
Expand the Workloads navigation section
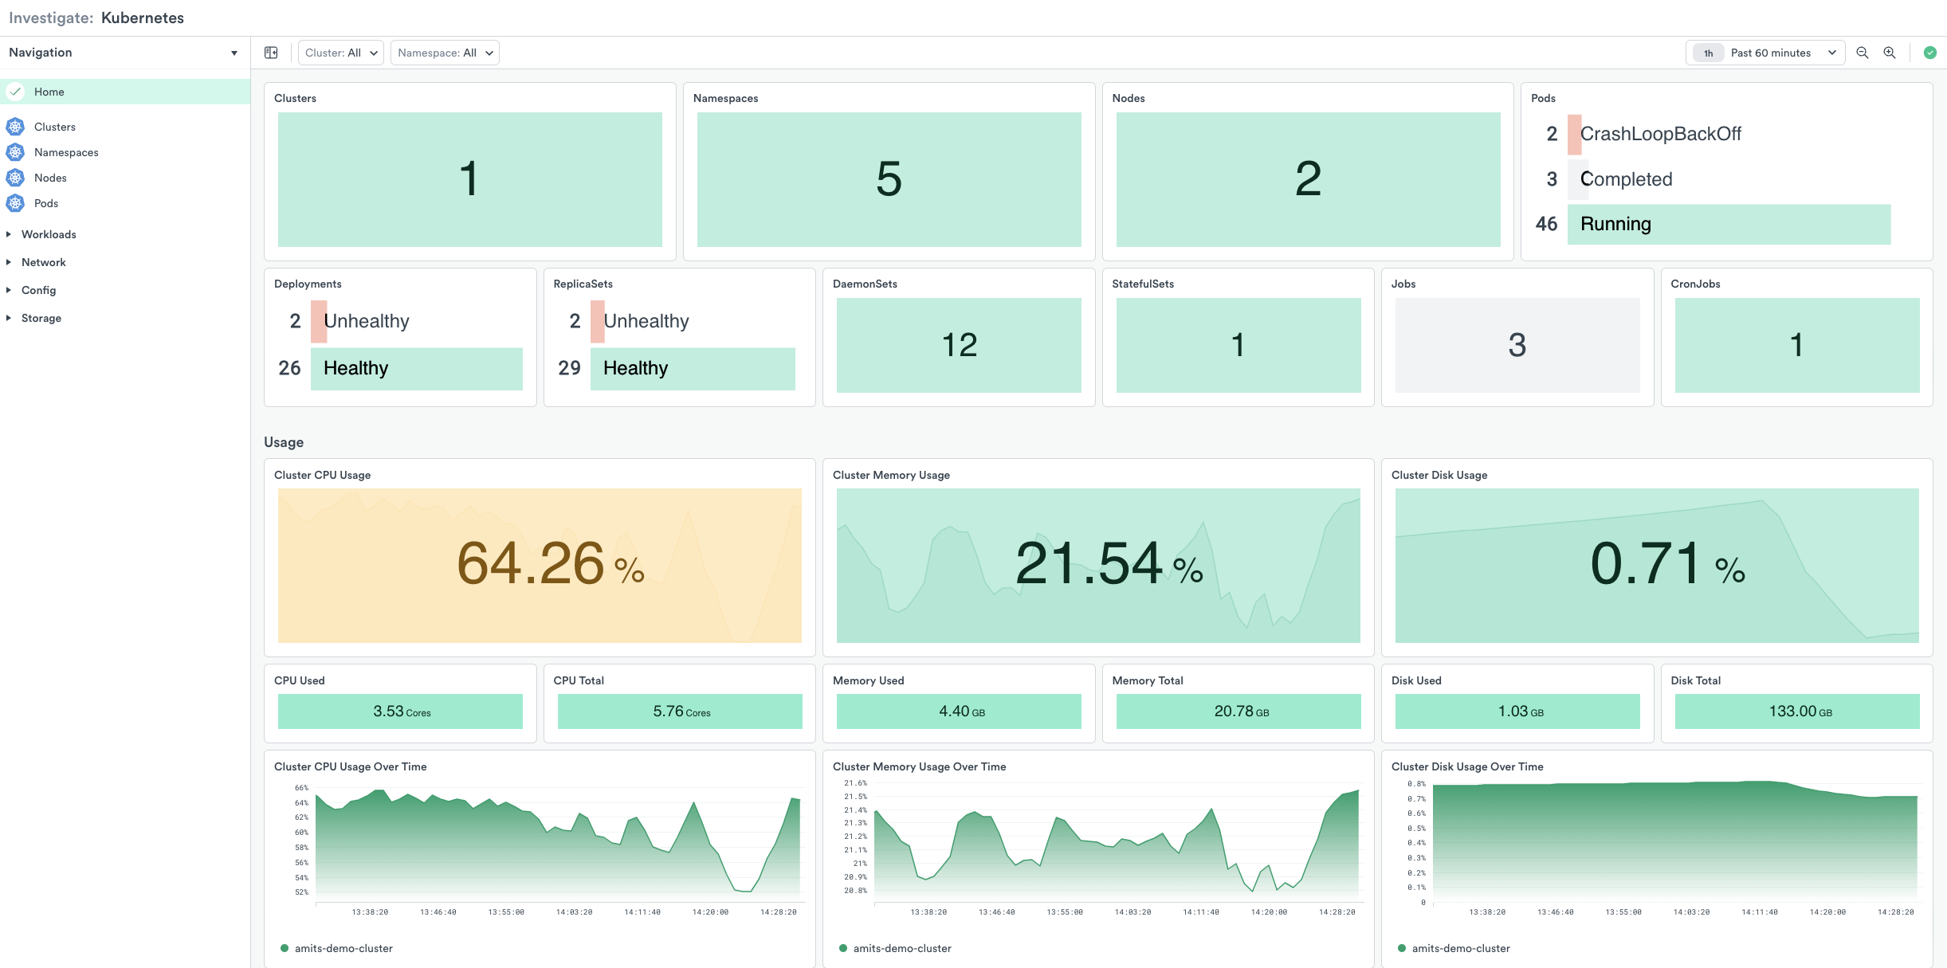(x=49, y=234)
